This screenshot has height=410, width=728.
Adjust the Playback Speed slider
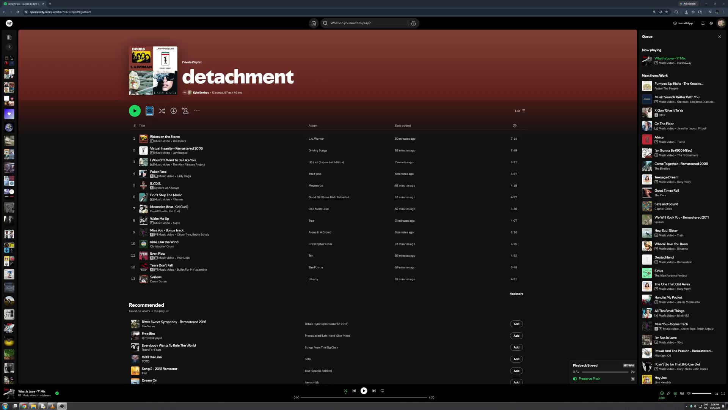(605, 372)
